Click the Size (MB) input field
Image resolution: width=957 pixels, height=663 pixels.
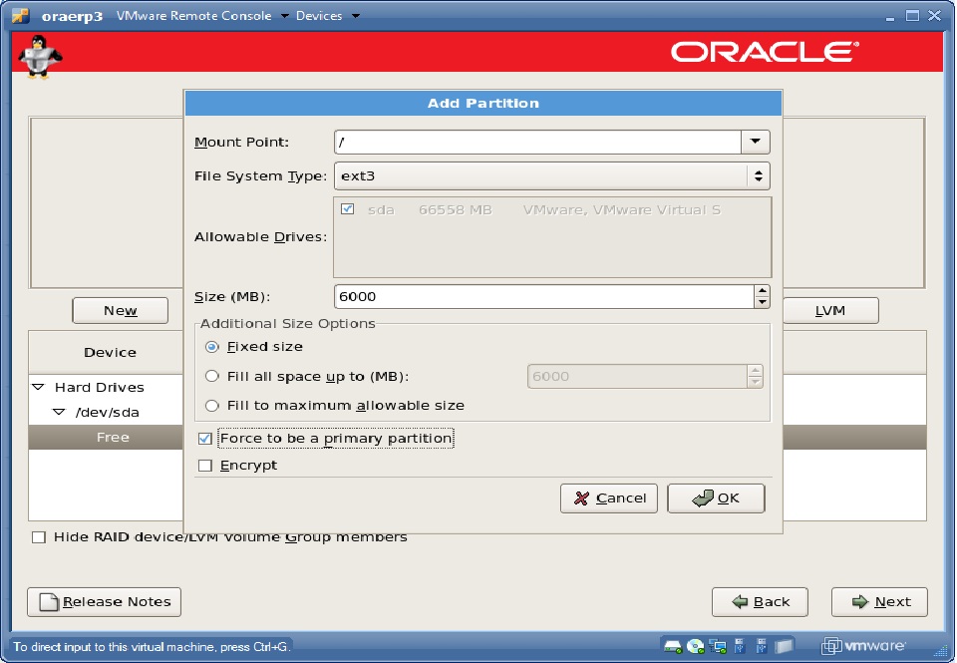click(x=544, y=297)
